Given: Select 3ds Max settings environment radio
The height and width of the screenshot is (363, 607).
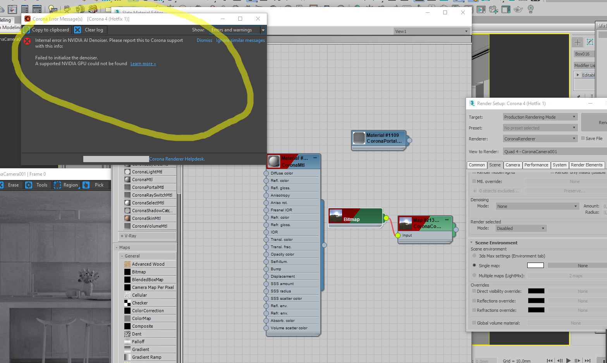Looking at the screenshot, I should 474,256.
